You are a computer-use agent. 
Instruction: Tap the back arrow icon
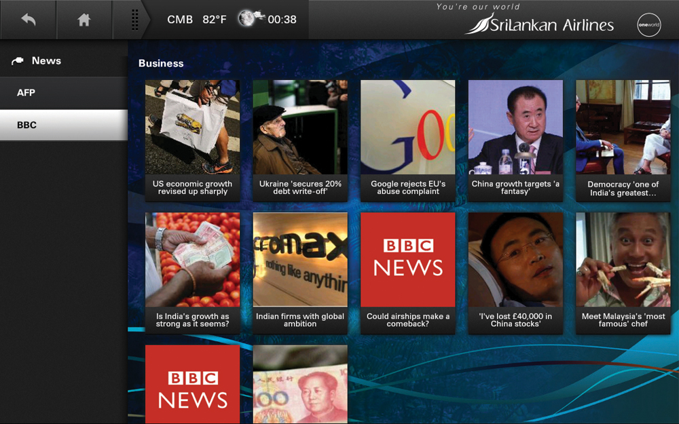pyautogui.click(x=28, y=20)
